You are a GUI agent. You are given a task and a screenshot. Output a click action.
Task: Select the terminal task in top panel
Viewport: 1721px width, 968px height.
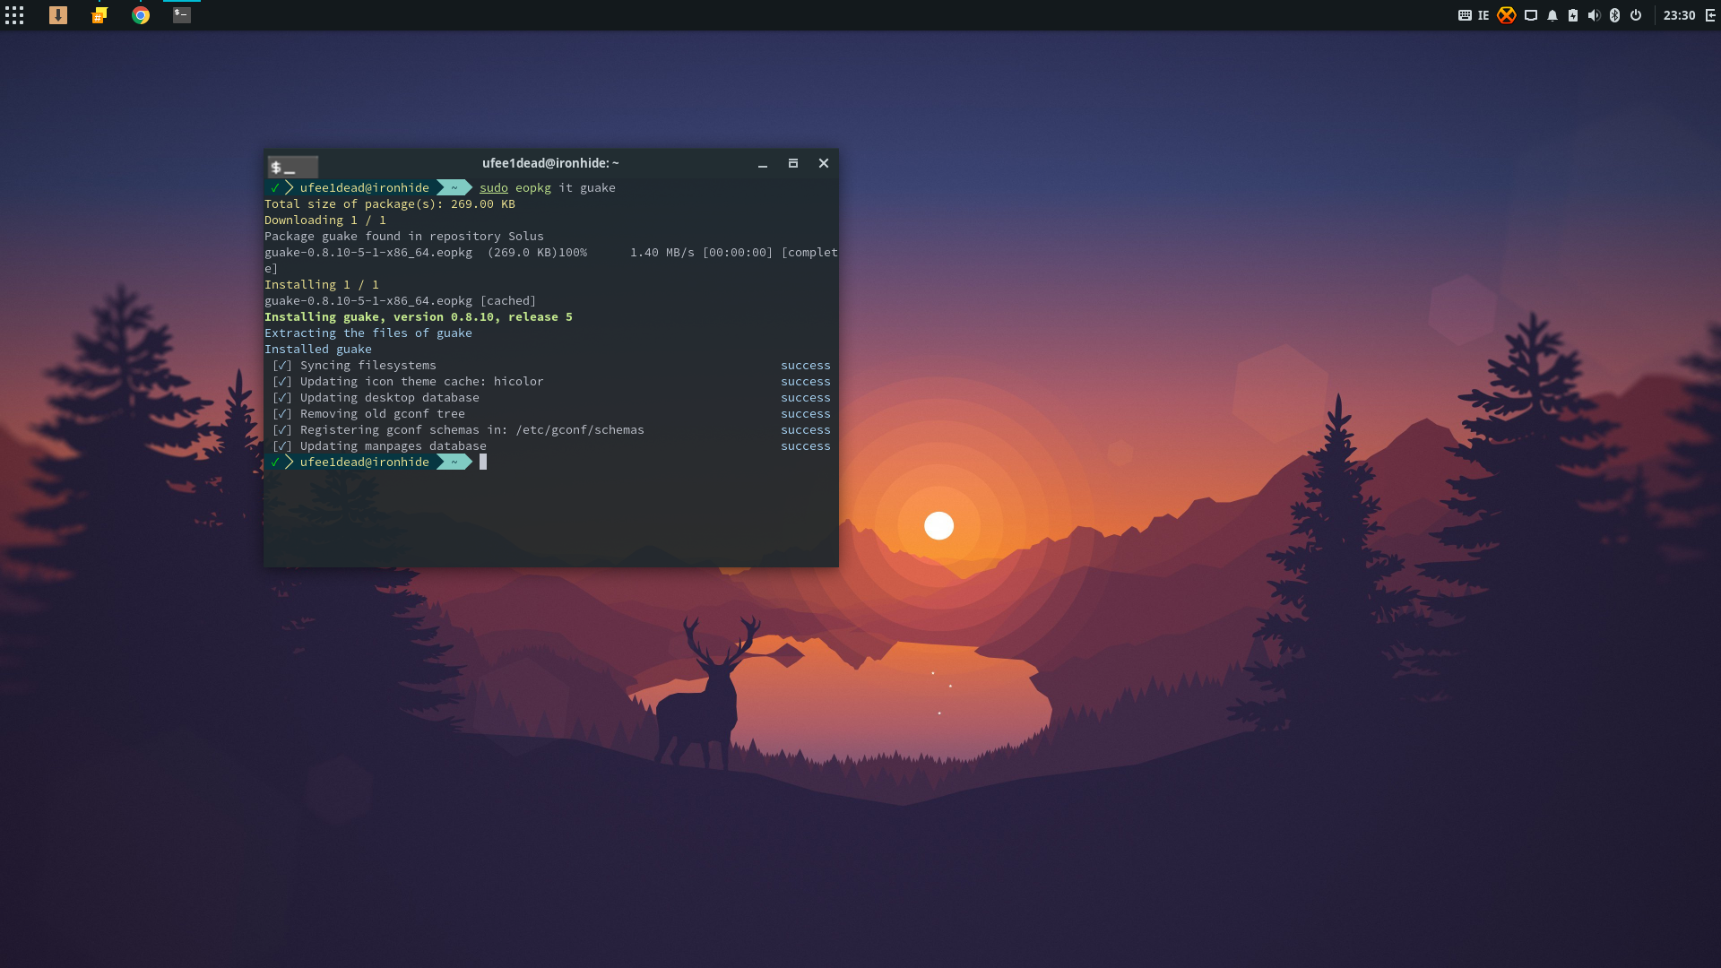[182, 15]
